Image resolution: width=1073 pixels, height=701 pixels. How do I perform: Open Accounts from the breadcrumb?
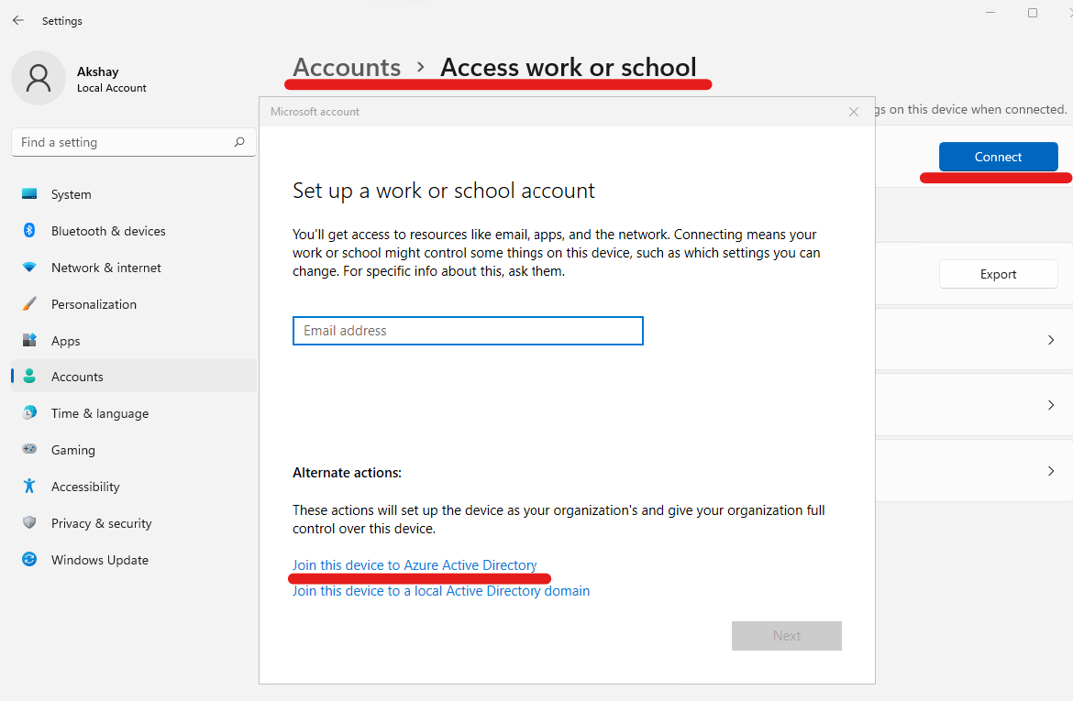click(x=347, y=66)
